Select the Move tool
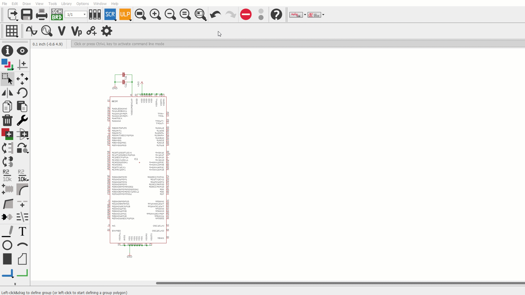The height and width of the screenshot is (295, 525). tap(22, 79)
